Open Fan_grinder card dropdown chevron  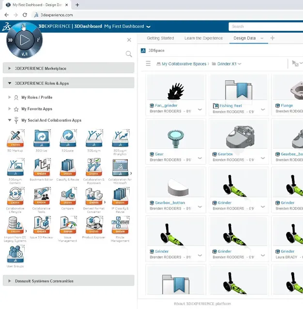click(x=200, y=109)
